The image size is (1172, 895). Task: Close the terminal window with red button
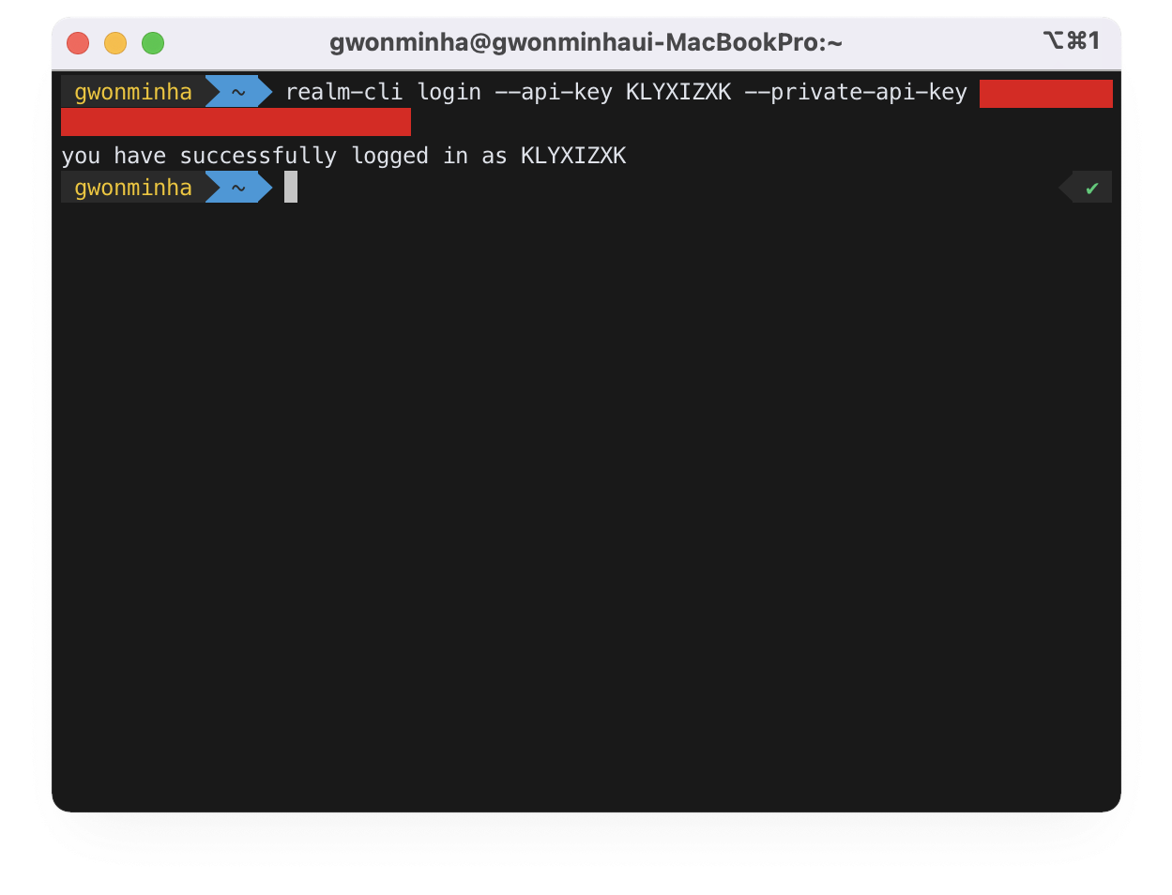click(78, 43)
